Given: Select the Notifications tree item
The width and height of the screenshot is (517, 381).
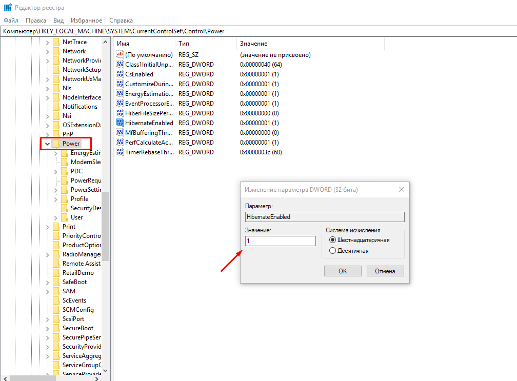Looking at the screenshot, I should [80, 107].
